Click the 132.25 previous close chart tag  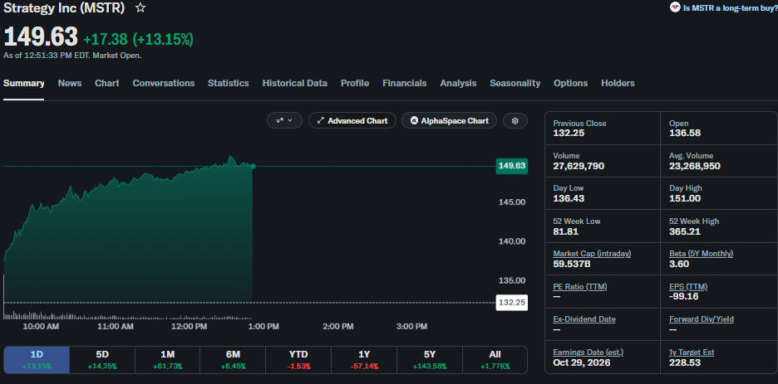[511, 303]
